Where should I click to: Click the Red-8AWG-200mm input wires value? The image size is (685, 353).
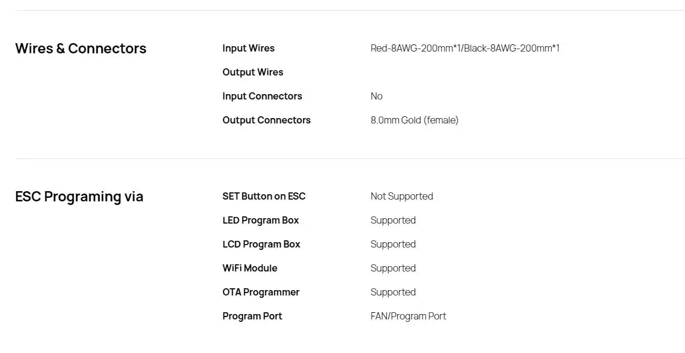pos(465,49)
